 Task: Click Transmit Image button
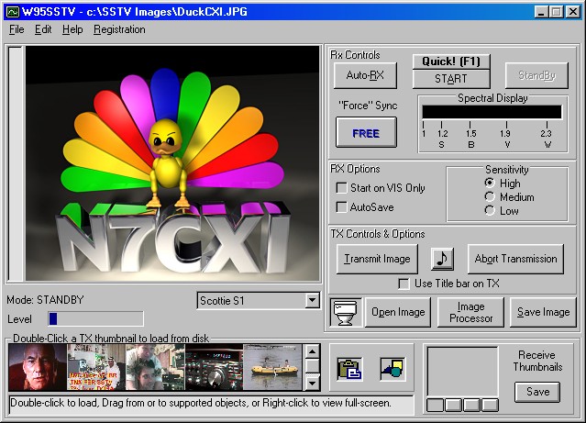point(377,259)
